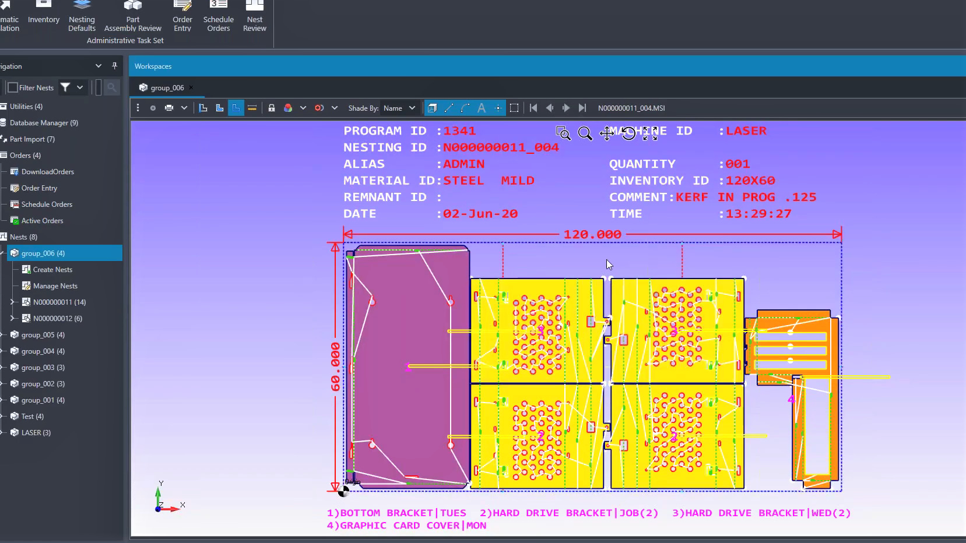Enable the Filter Nests checkbox
The width and height of the screenshot is (966, 543).
[x=13, y=87]
